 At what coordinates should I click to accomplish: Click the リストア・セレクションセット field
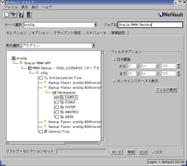click(81, 151)
